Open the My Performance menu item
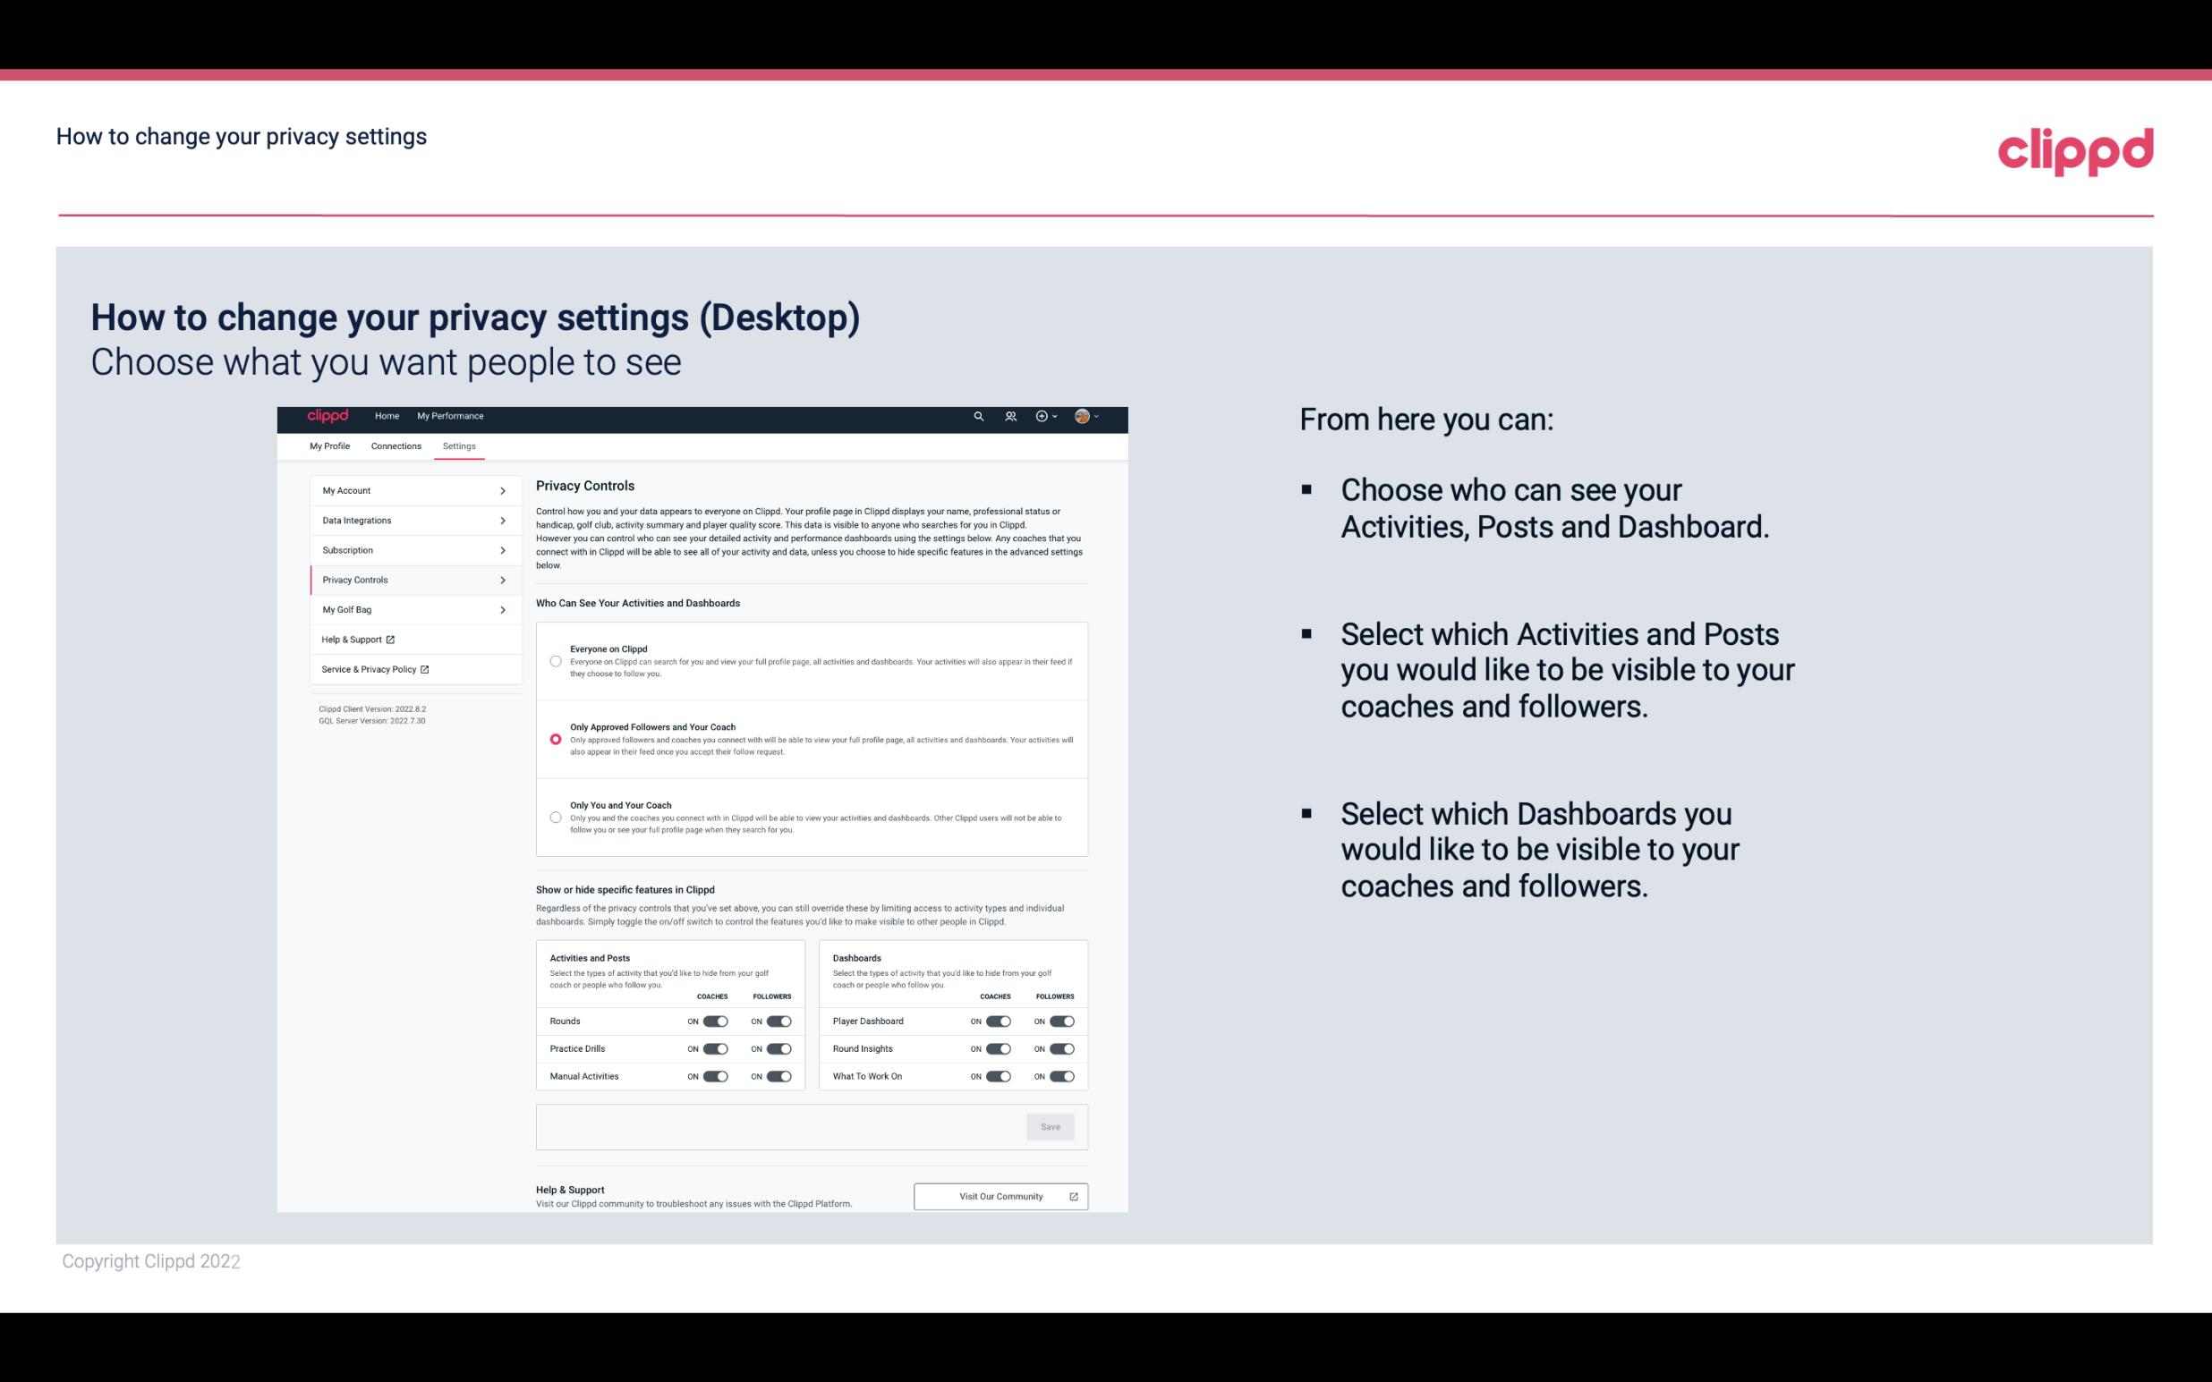 point(451,416)
